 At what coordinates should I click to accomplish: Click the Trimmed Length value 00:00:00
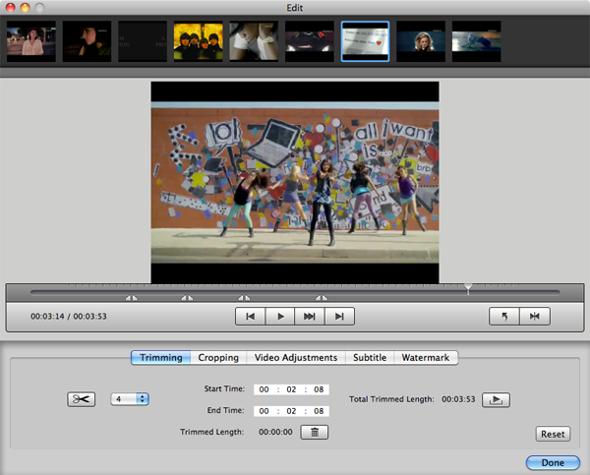275,432
